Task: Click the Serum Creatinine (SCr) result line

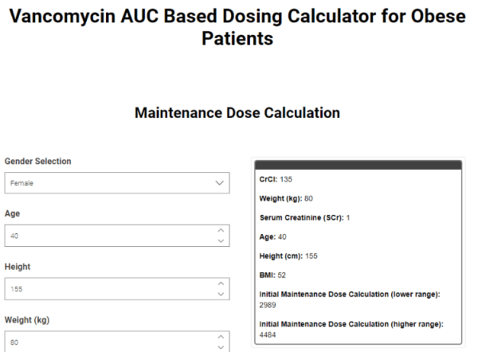Action: [x=304, y=217]
